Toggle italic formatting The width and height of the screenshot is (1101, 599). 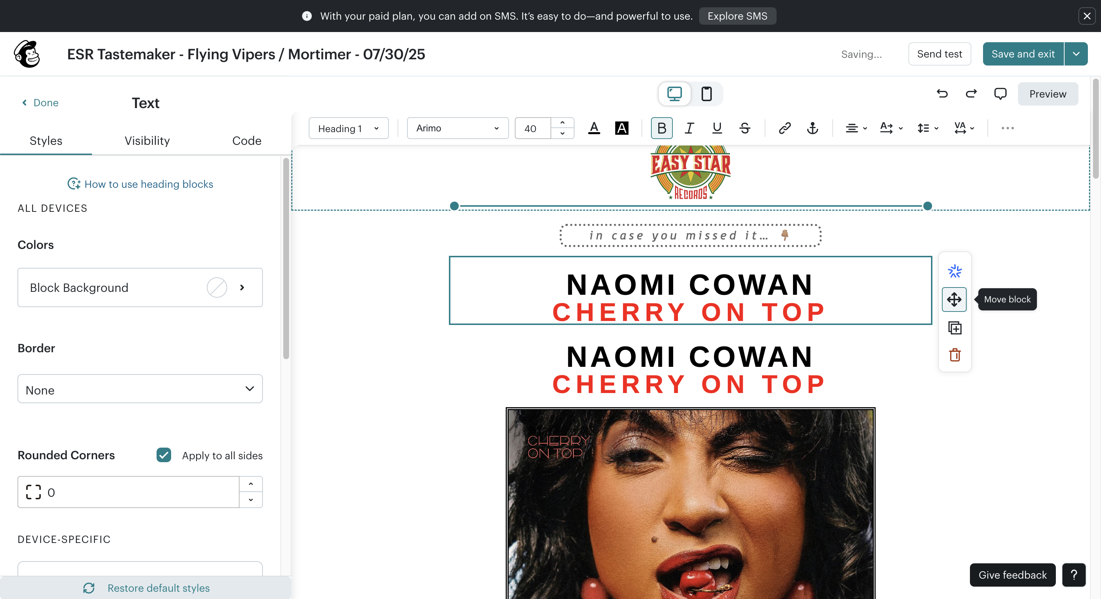690,128
